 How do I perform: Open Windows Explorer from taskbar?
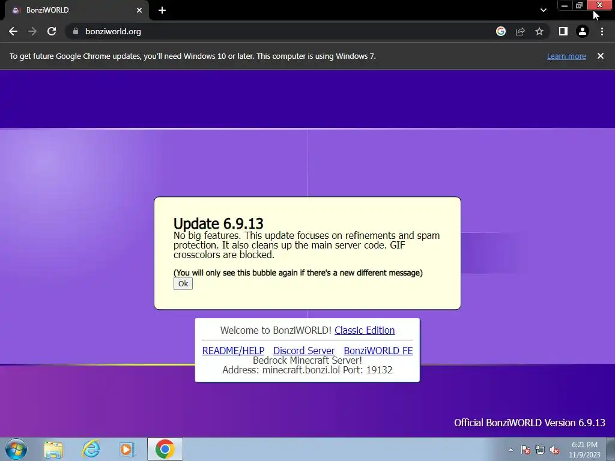pos(53,449)
